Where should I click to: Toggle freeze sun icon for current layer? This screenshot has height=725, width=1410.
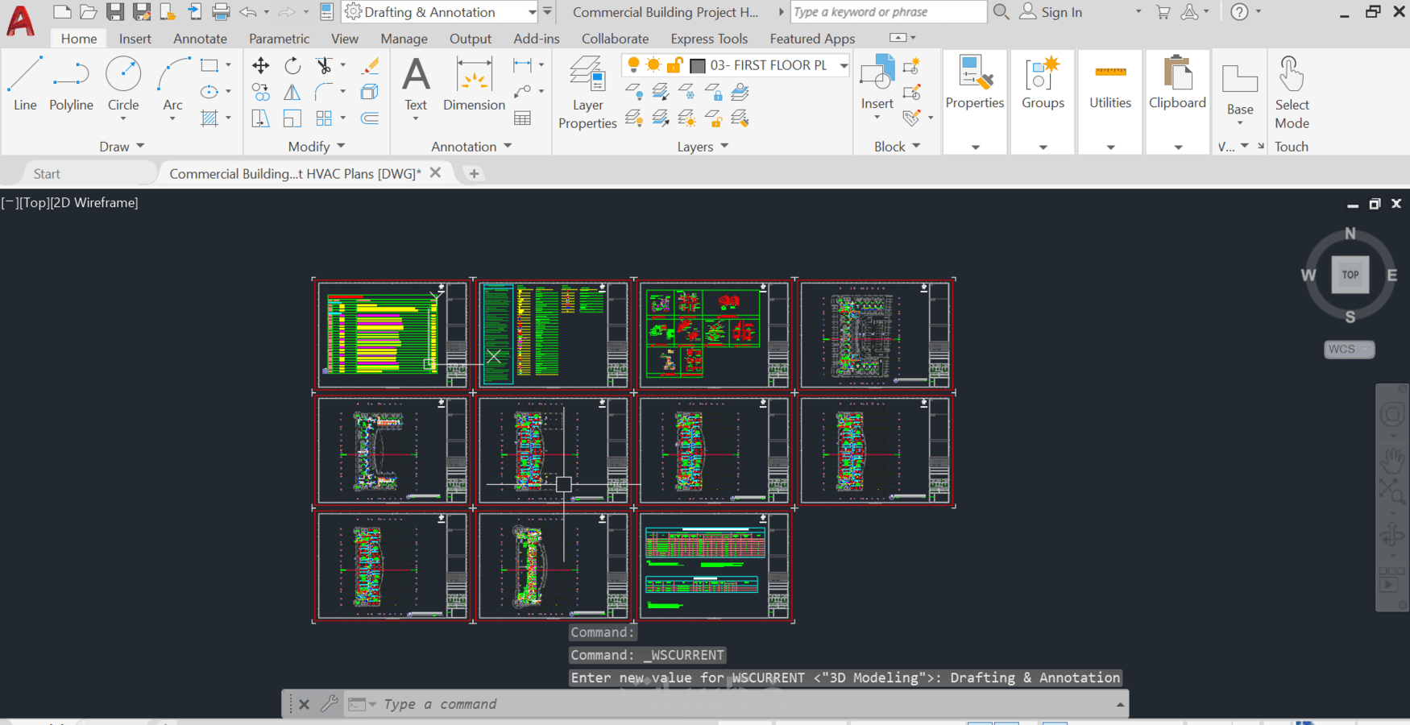click(653, 65)
